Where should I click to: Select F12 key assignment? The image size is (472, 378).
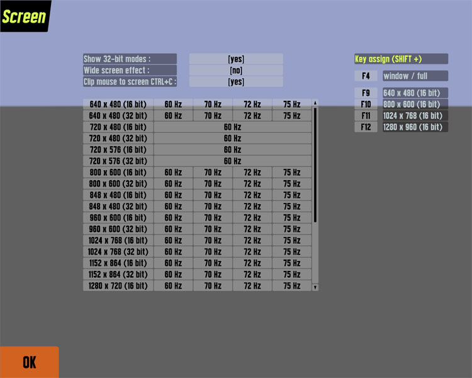tap(366, 127)
